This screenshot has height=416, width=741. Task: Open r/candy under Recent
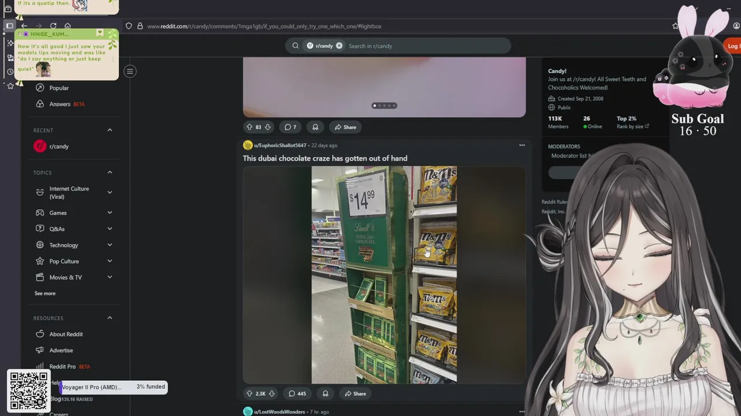tap(59, 146)
